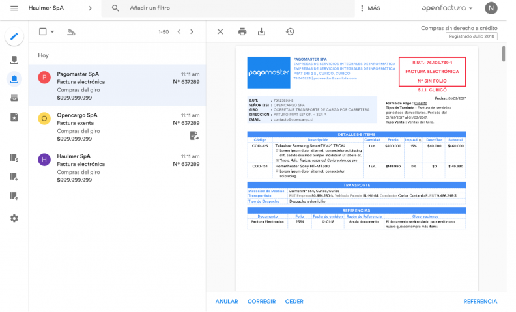Screen dimensions: 516x312
Task: Click the 'S.I.I. CURICÓ' text
Action: coord(432,90)
